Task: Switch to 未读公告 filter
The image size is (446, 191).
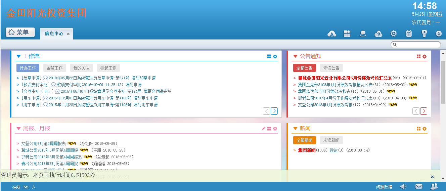Action: point(331,68)
